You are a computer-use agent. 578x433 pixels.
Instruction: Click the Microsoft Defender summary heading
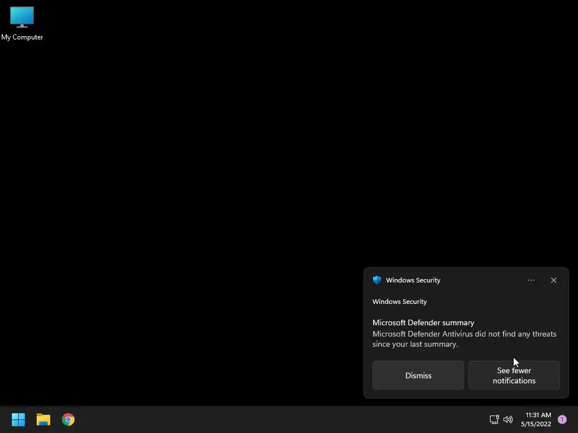pos(423,322)
